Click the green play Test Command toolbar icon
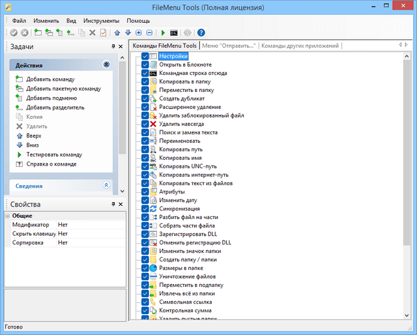This screenshot has height=335, width=417. (x=164, y=33)
